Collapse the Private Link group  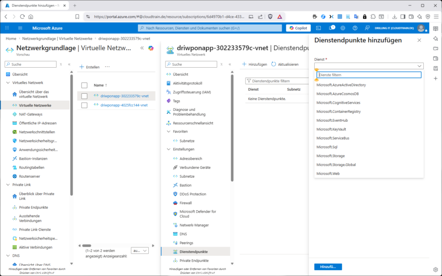click(x=8, y=185)
